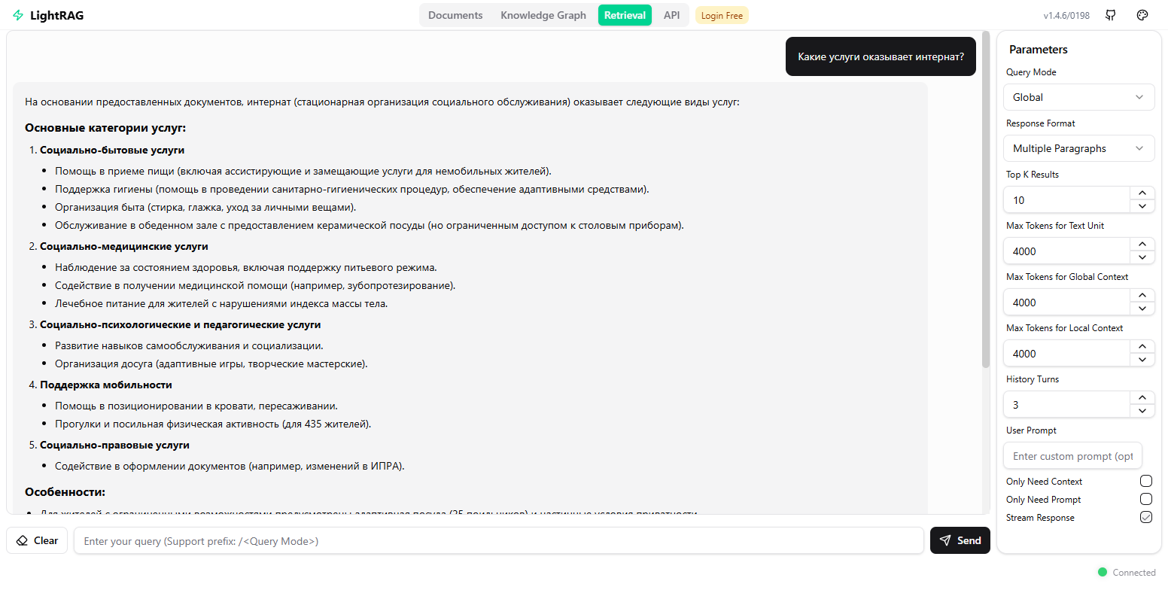This screenshot has height=590, width=1168.
Task: Decrease Max Tokens for Local Context
Action: pos(1142,360)
